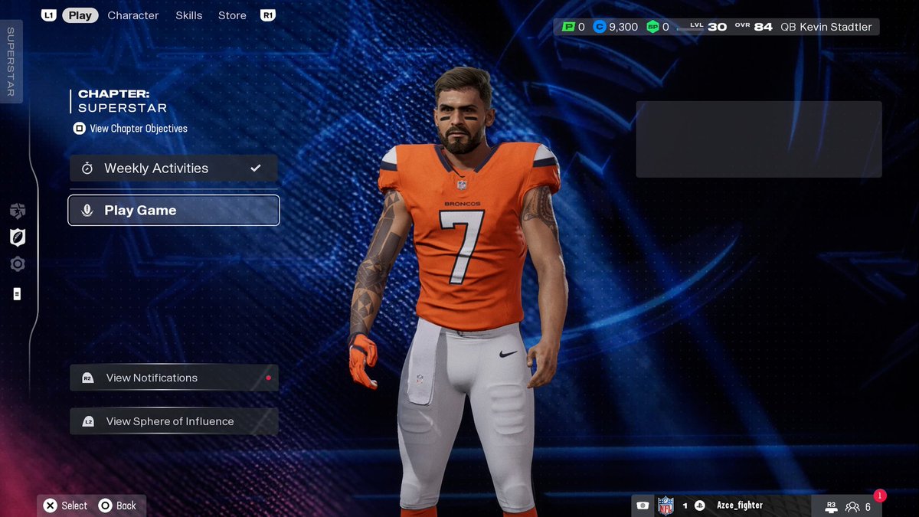This screenshot has width=919, height=517.
Task: Click the R2 trigger icon
Action: tap(88, 378)
